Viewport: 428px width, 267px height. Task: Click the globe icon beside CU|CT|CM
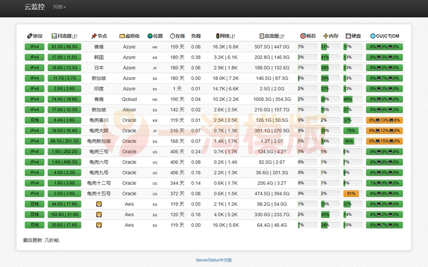pyautogui.click(x=372, y=36)
